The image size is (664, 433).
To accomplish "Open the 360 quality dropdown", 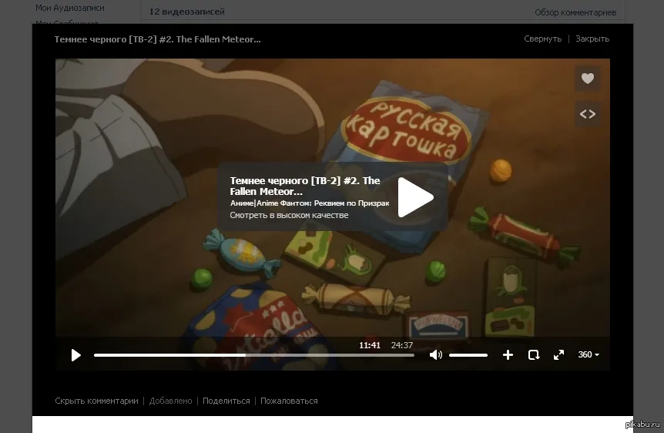I will 589,354.
